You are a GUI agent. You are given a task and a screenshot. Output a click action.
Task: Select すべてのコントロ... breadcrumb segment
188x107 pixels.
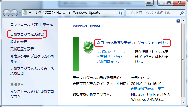50,13
